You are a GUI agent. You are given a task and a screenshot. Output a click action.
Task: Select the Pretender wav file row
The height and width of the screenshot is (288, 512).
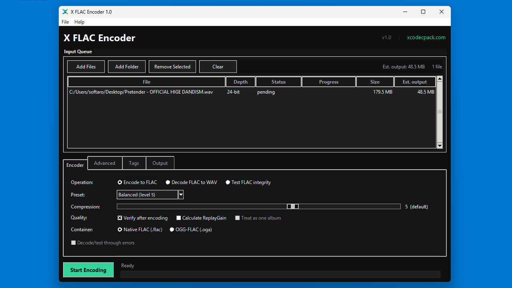tap(252, 92)
